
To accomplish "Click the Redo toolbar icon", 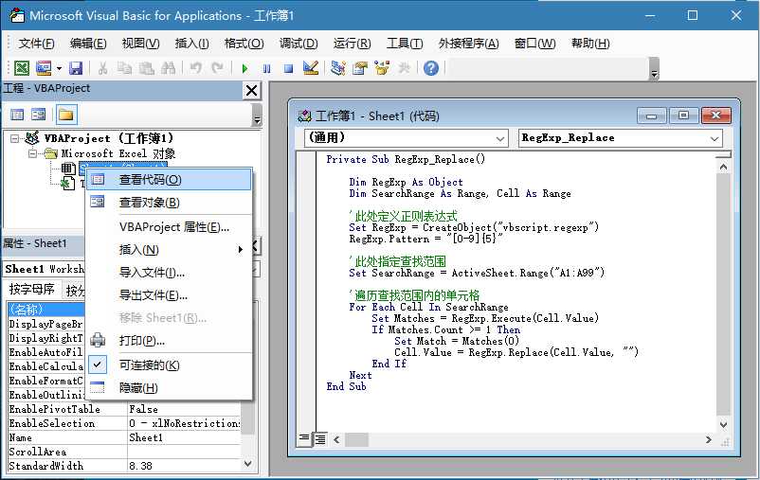I will coord(218,68).
